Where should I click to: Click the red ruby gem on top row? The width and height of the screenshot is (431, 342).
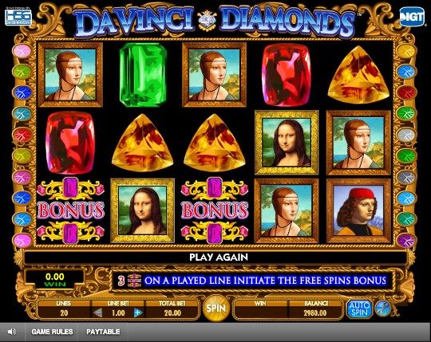(287, 75)
